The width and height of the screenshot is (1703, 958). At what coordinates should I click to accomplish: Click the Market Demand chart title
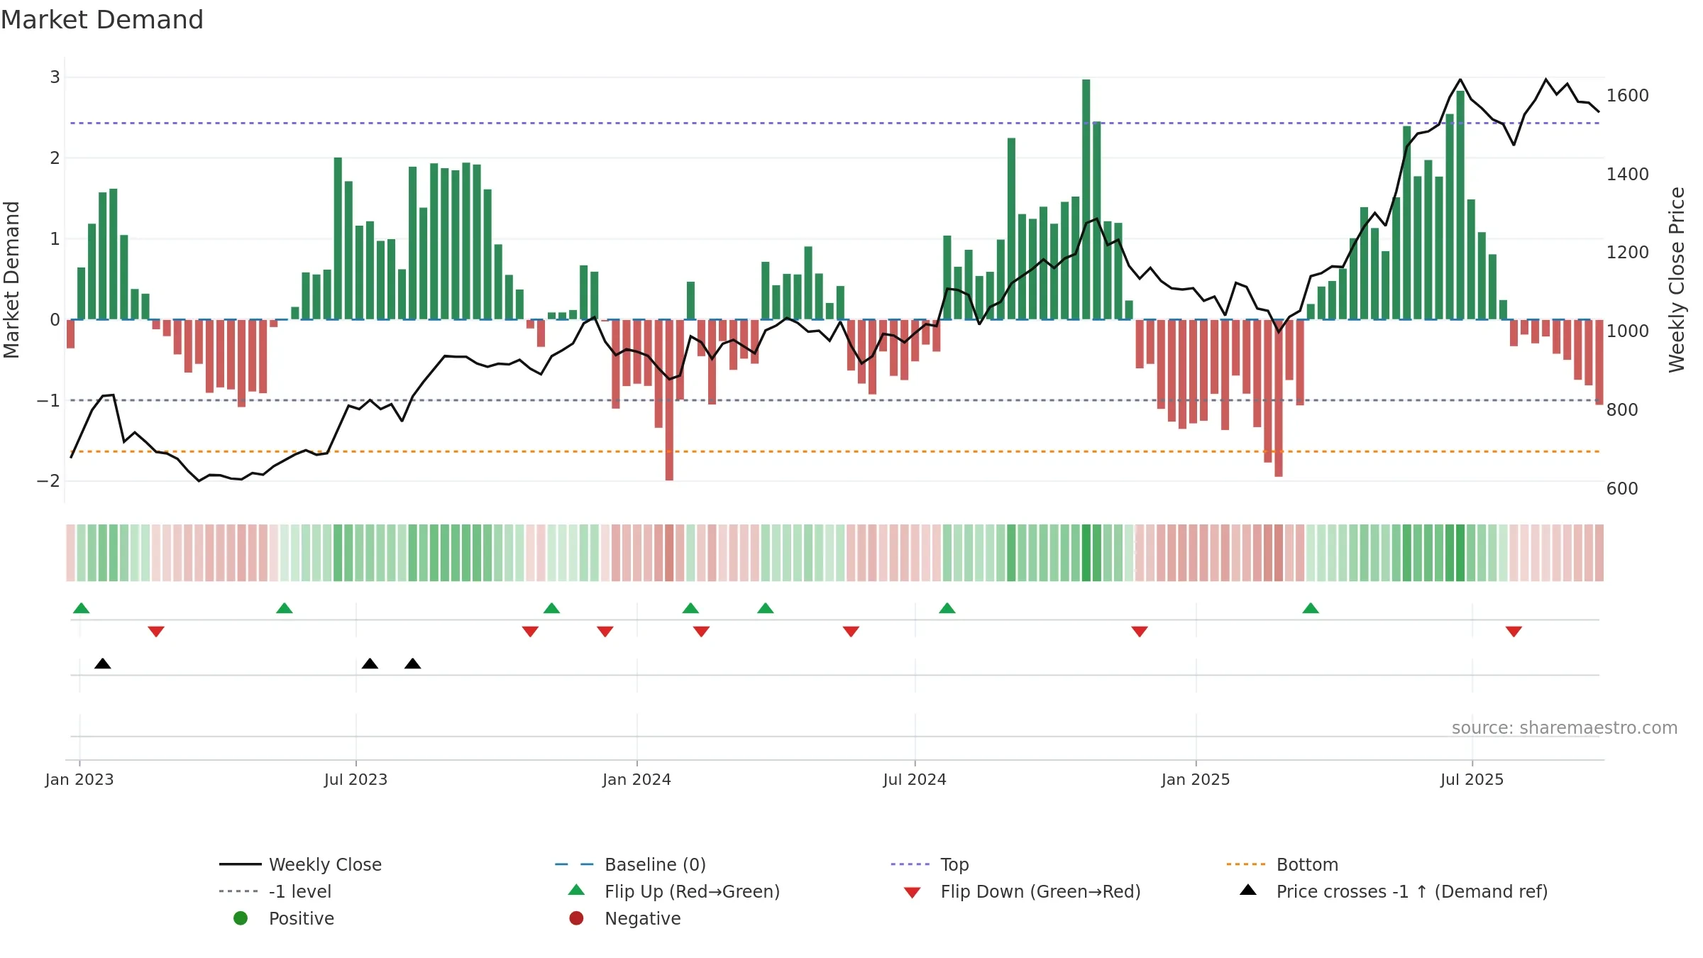tap(102, 20)
